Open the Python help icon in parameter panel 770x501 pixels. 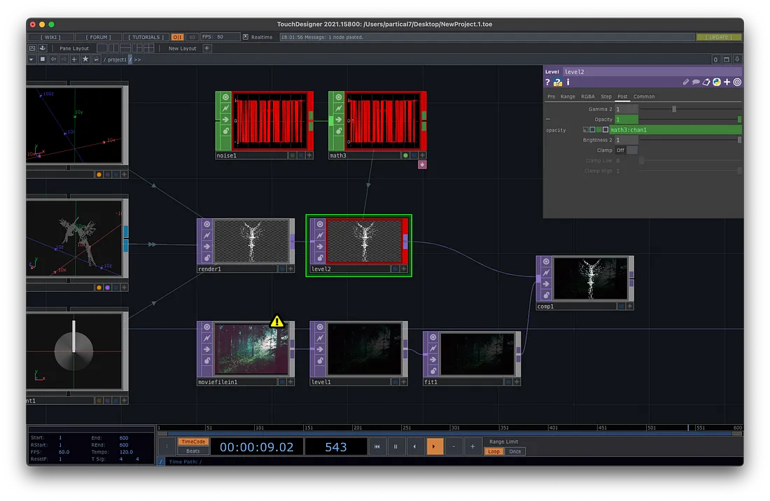[558, 83]
